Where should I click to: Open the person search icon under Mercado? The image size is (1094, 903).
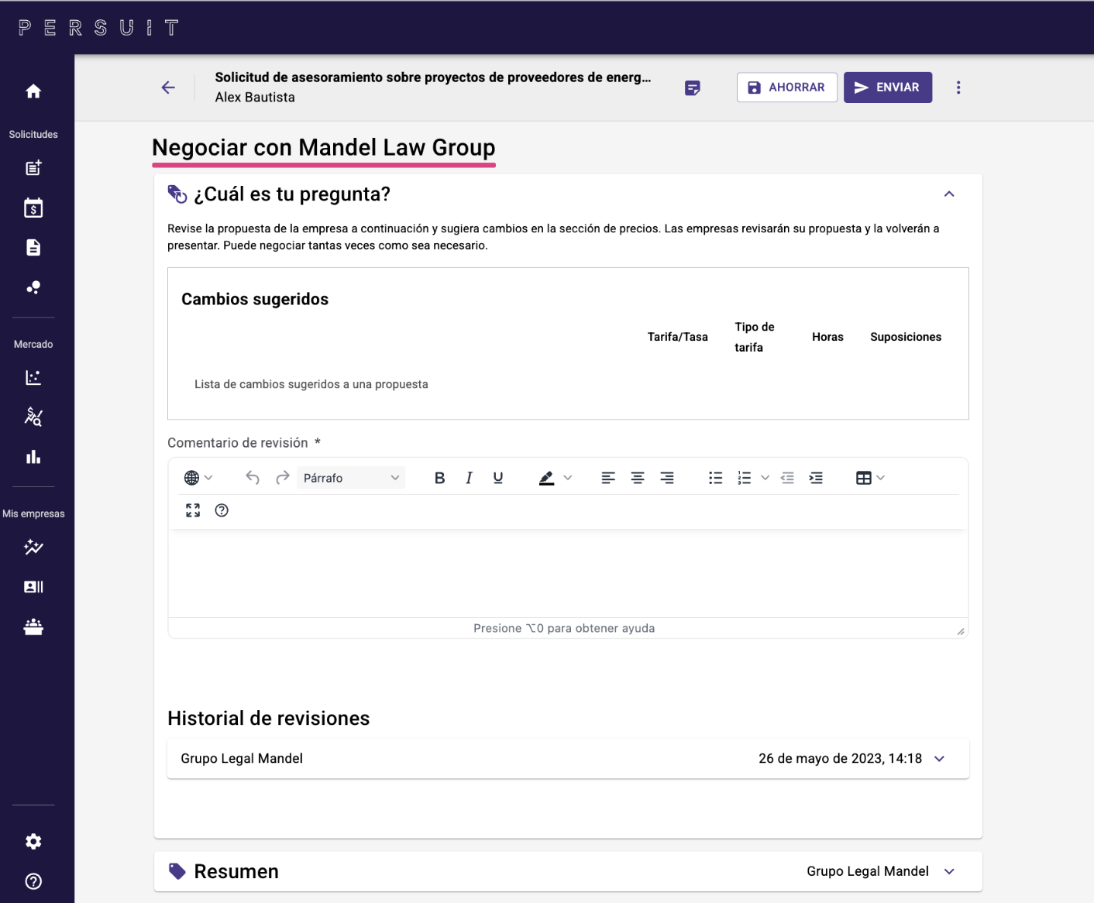point(33,417)
